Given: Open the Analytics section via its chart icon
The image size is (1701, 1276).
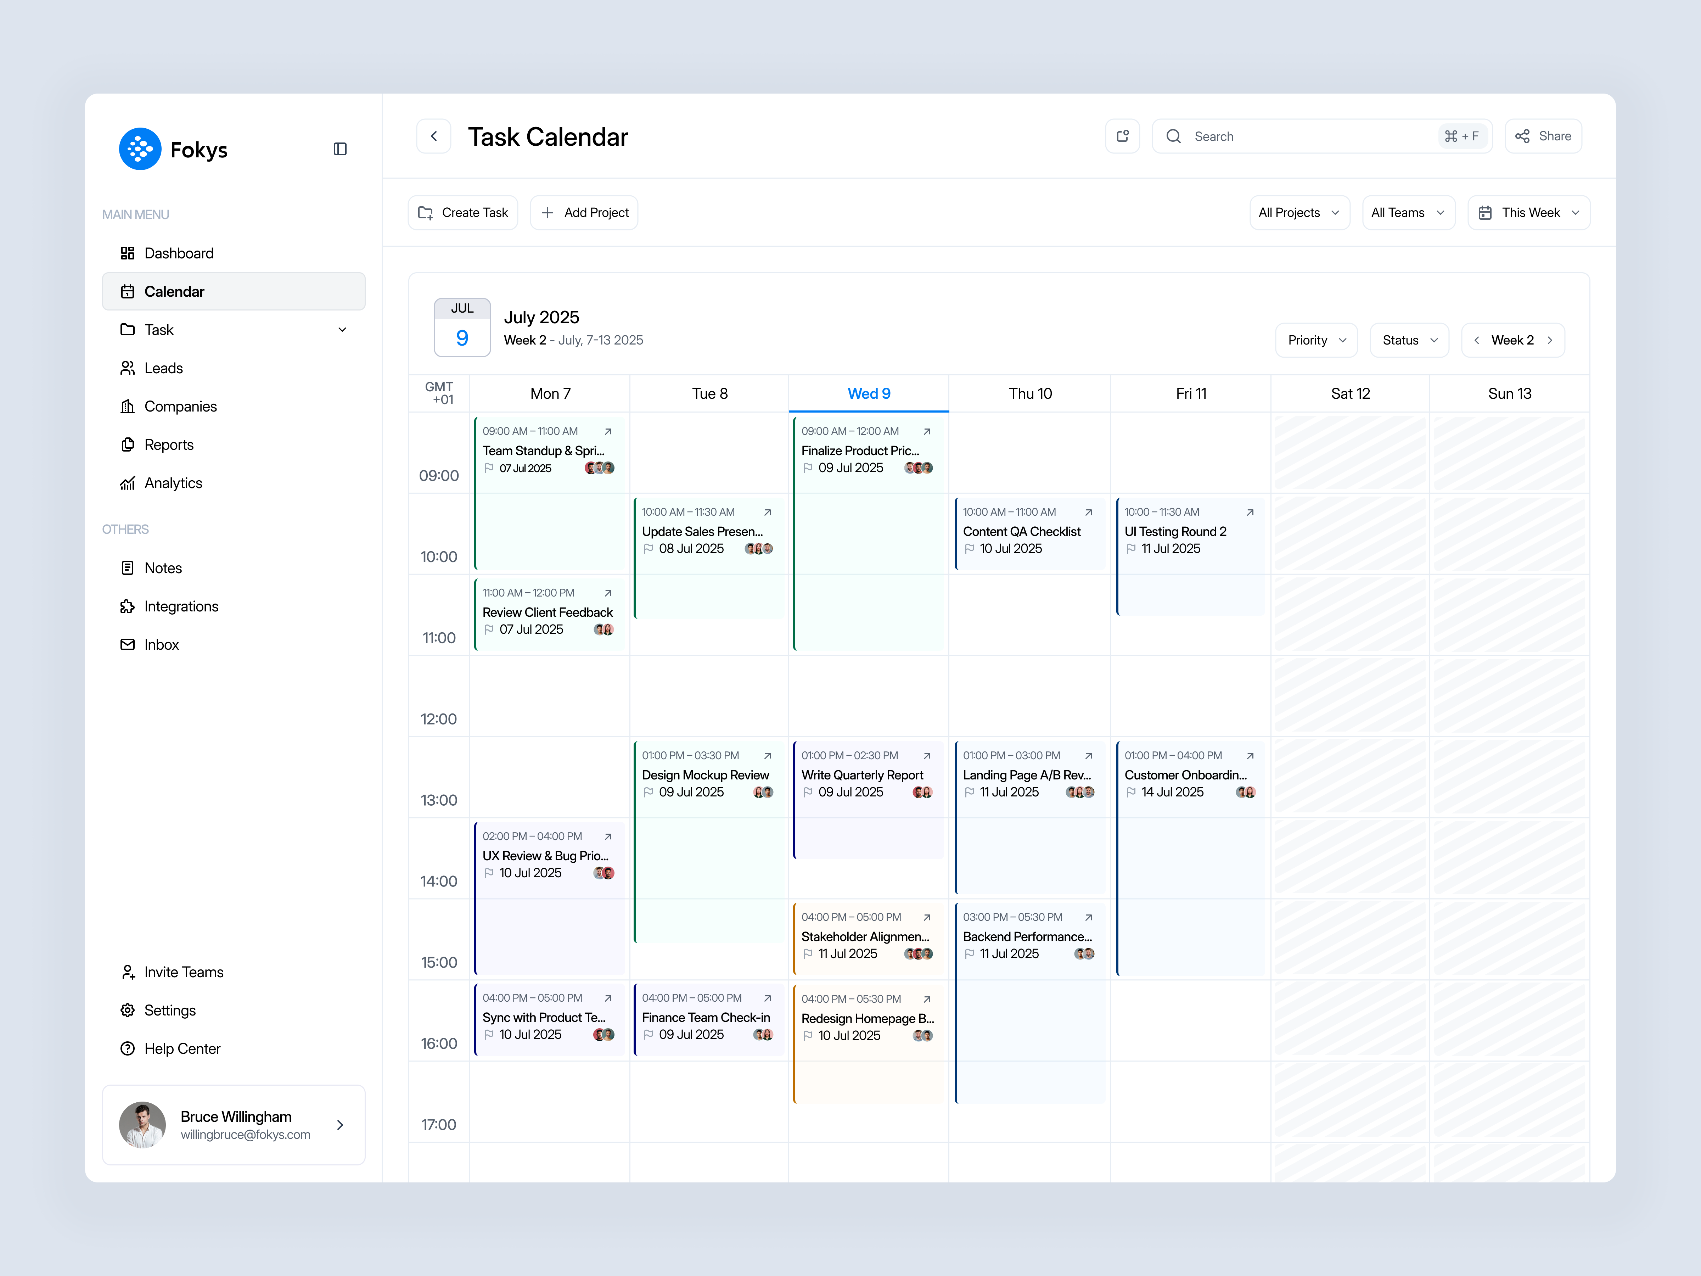Looking at the screenshot, I should tap(128, 483).
